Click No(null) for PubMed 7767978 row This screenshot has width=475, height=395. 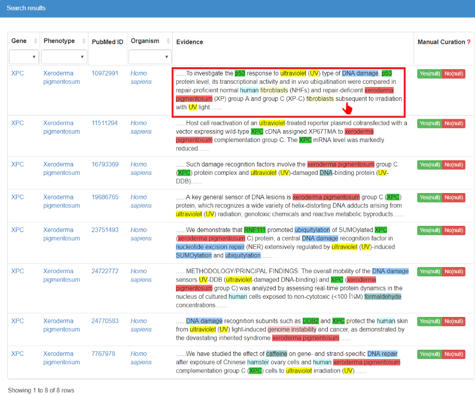(x=454, y=354)
